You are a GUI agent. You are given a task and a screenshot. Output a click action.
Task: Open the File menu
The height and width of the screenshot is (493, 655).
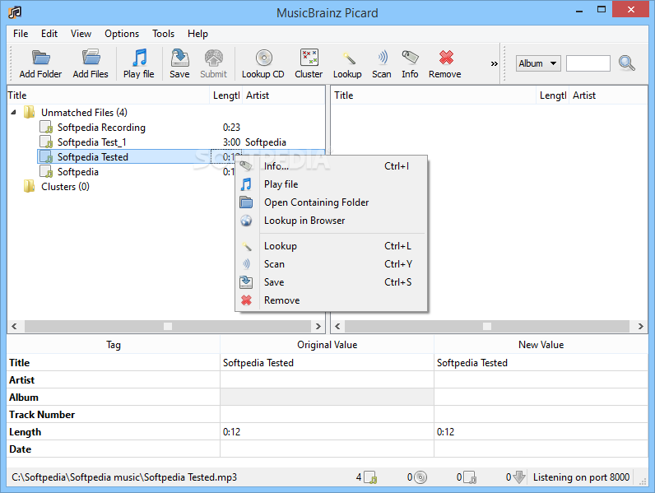[x=21, y=34]
